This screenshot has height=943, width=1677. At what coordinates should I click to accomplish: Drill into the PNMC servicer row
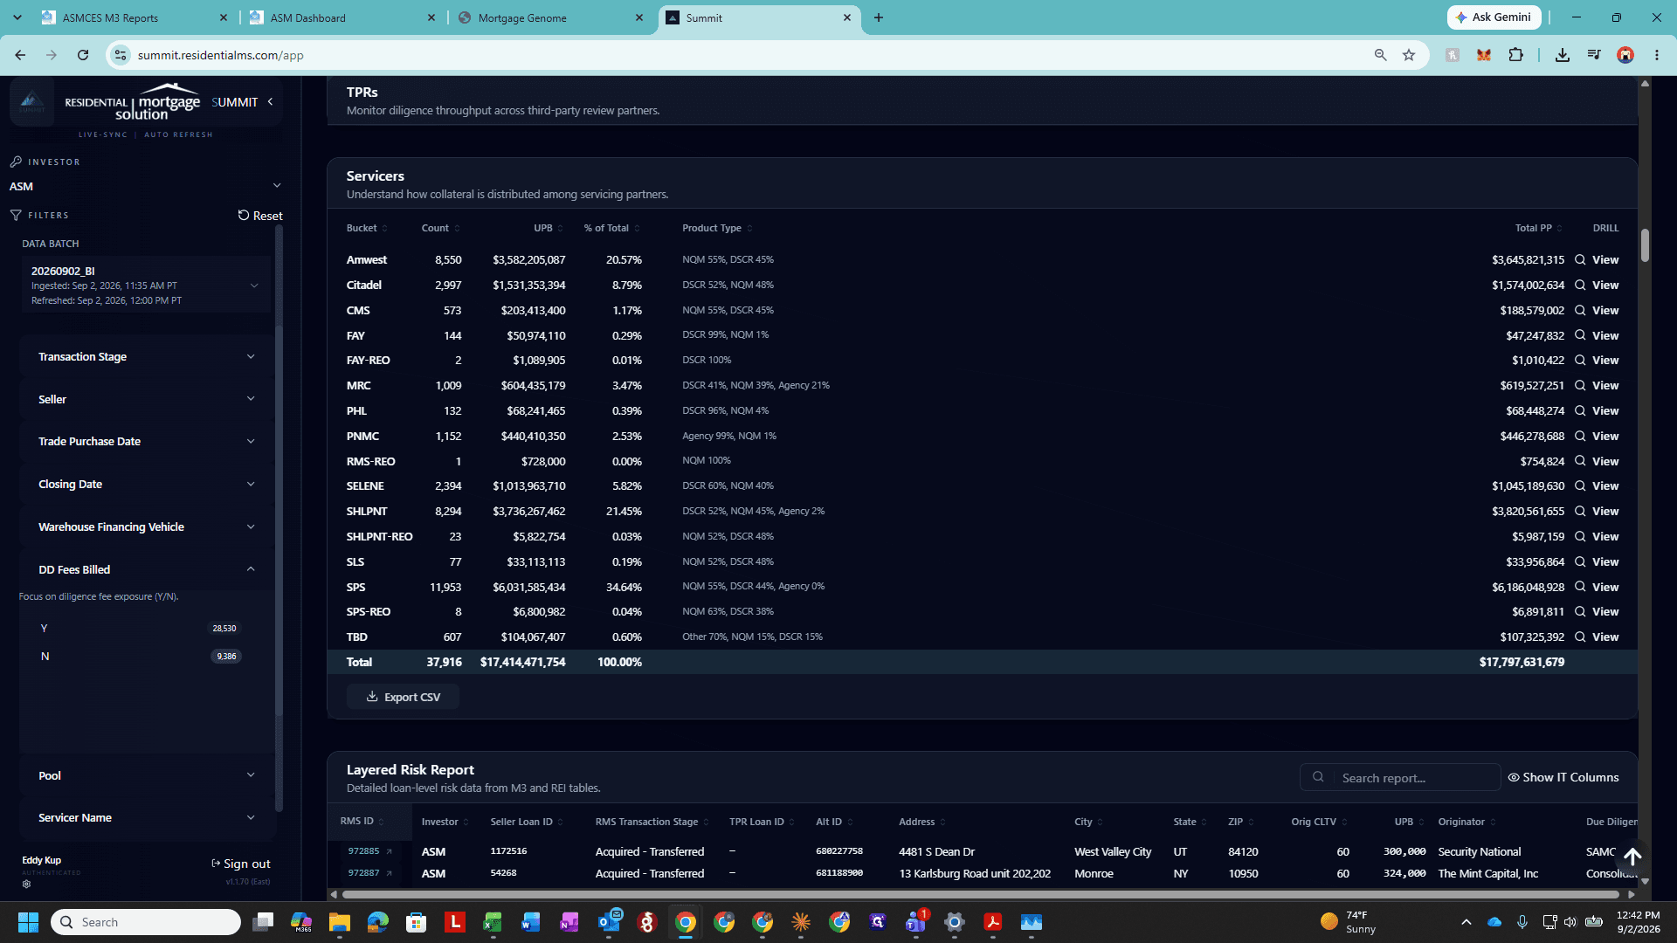coord(1597,437)
